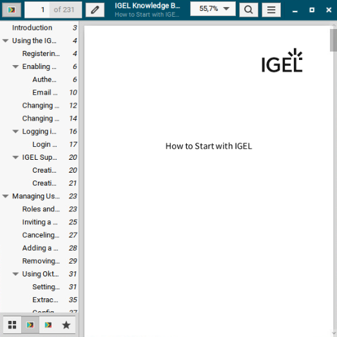
Task: Open the 55,7% zoom dropdown
Action: [x=213, y=9]
